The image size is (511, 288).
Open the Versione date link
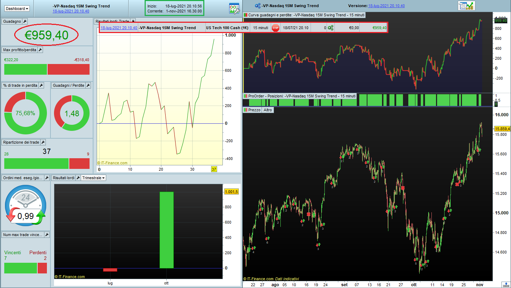387,6
